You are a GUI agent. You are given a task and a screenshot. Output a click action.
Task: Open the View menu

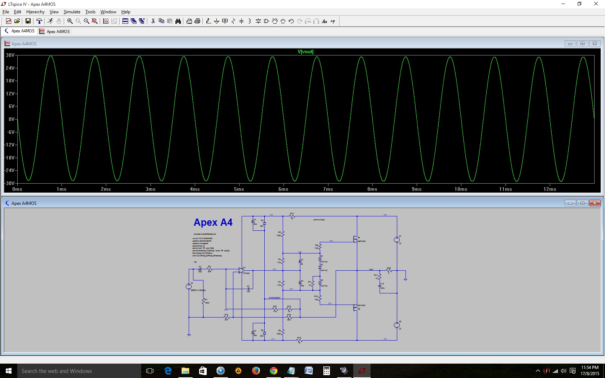(x=54, y=12)
